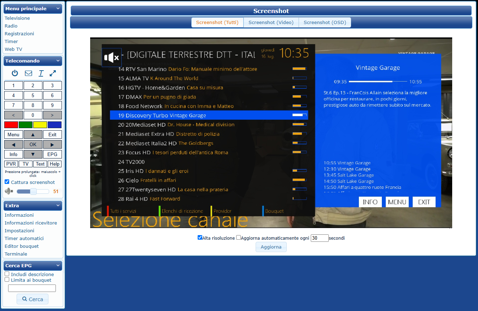Viewport: 478px width, 311px height.
Task: Open Timer in the main menu
Action: click(11, 41)
